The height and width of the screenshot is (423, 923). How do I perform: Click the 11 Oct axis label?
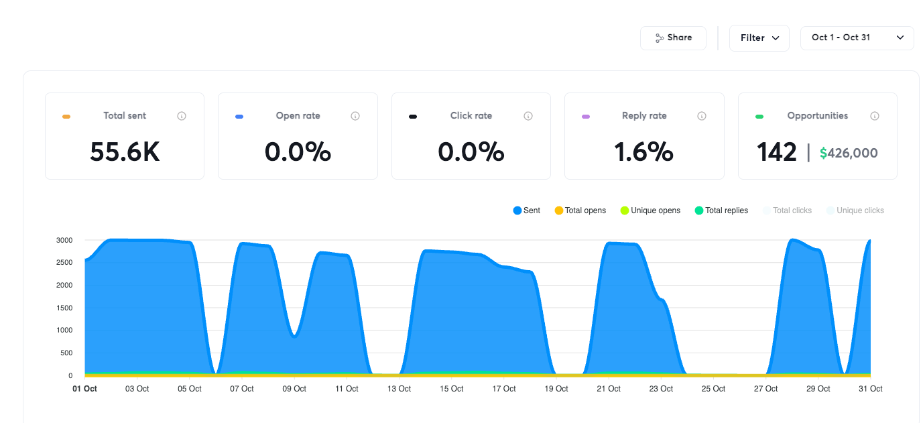[347, 389]
